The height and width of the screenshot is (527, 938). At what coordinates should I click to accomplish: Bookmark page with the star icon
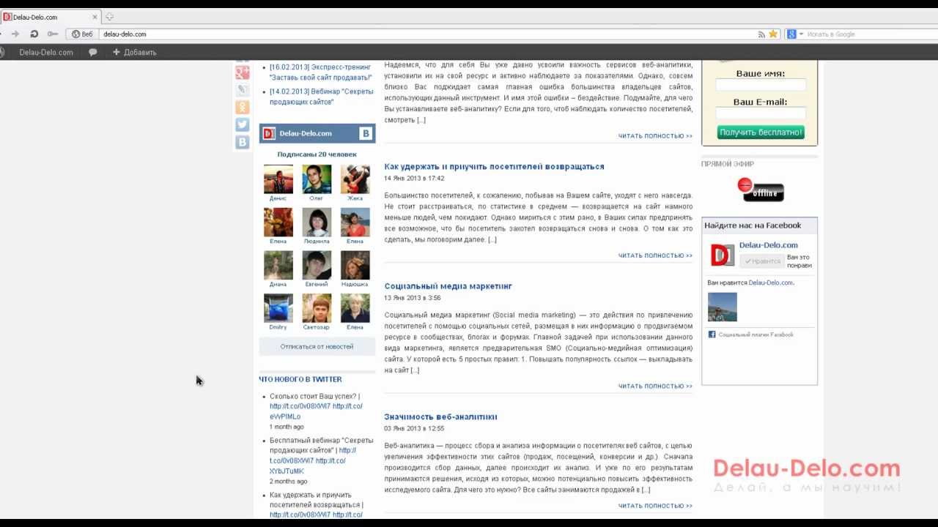772,34
